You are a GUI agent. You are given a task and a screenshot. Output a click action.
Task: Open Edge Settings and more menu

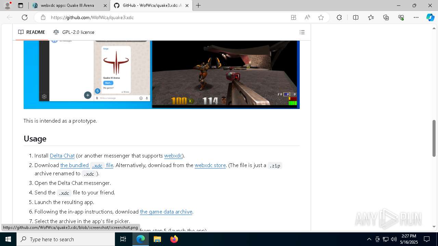tap(416, 17)
